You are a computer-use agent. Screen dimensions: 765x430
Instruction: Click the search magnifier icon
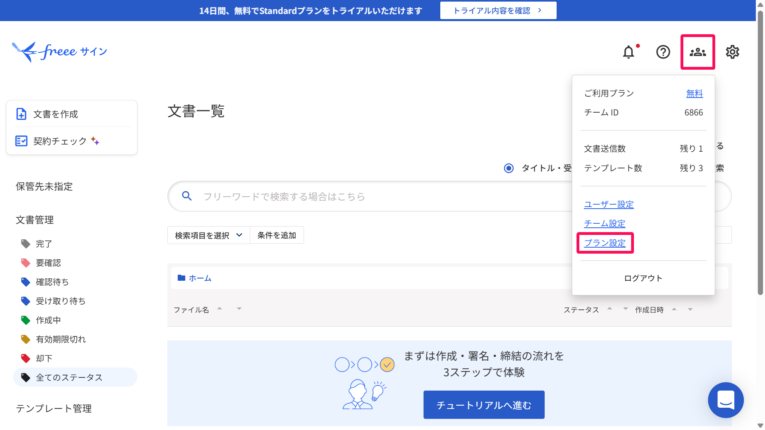coord(187,196)
